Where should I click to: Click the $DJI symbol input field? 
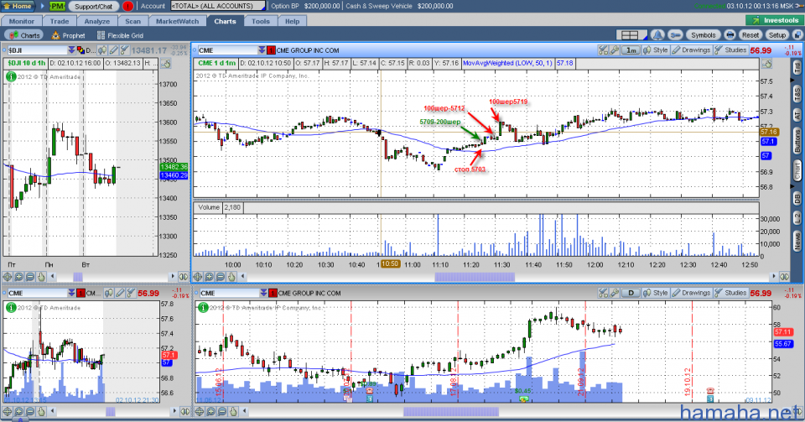click(37, 50)
